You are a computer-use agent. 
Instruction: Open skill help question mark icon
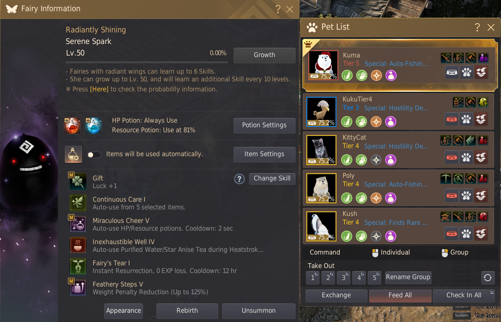point(239,179)
